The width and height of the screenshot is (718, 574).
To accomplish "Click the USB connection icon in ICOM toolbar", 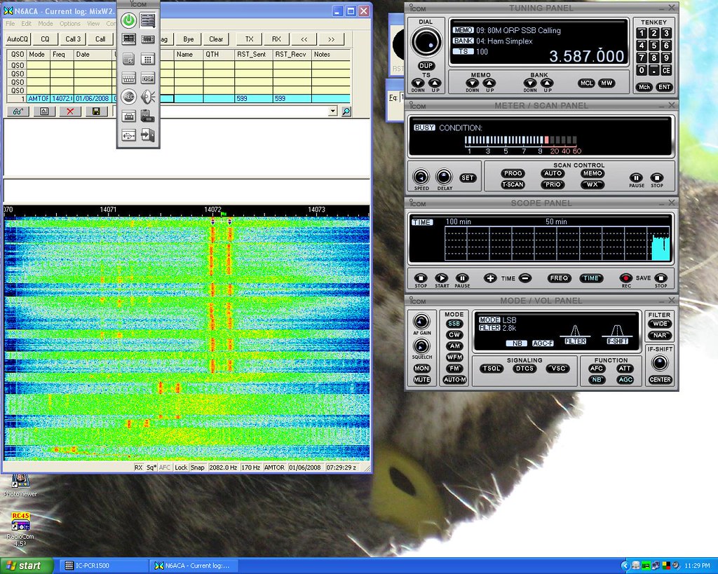I will click(x=129, y=135).
